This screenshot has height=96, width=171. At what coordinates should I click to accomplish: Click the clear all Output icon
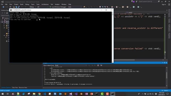pyautogui.click(x=98, y=65)
